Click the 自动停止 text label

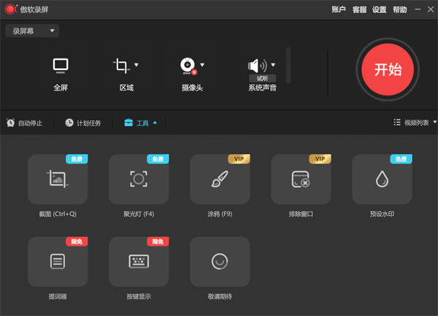[30, 123]
